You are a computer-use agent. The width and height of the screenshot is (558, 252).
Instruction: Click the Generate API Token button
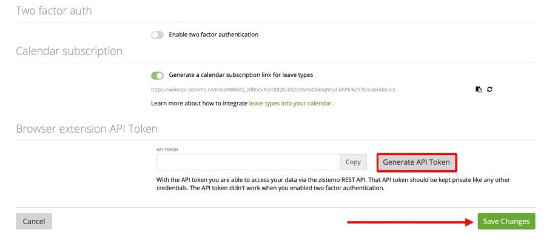click(x=416, y=162)
